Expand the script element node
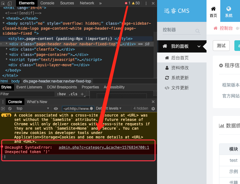 pos(7,59)
